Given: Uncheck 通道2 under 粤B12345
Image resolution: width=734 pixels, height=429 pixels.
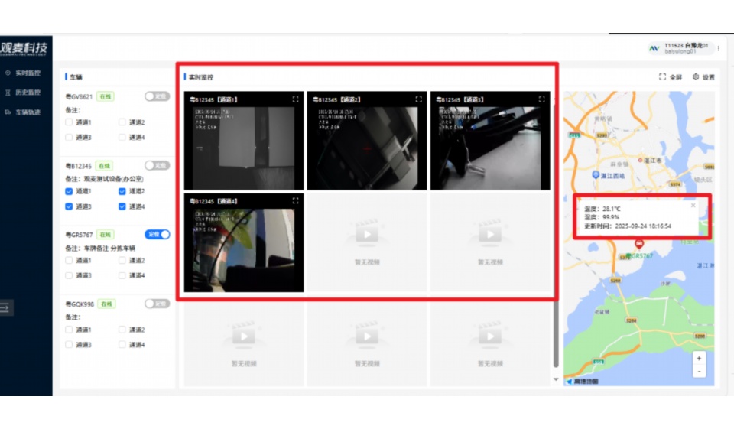Looking at the screenshot, I should [123, 191].
